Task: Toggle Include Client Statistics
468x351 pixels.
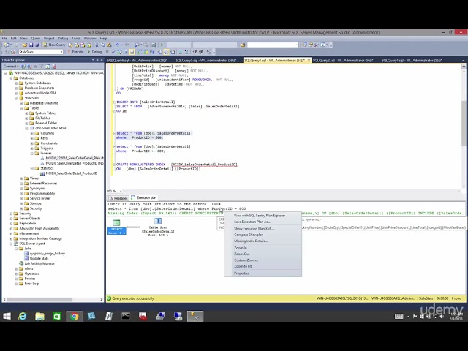Action: pyautogui.click(x=152, y=52)
